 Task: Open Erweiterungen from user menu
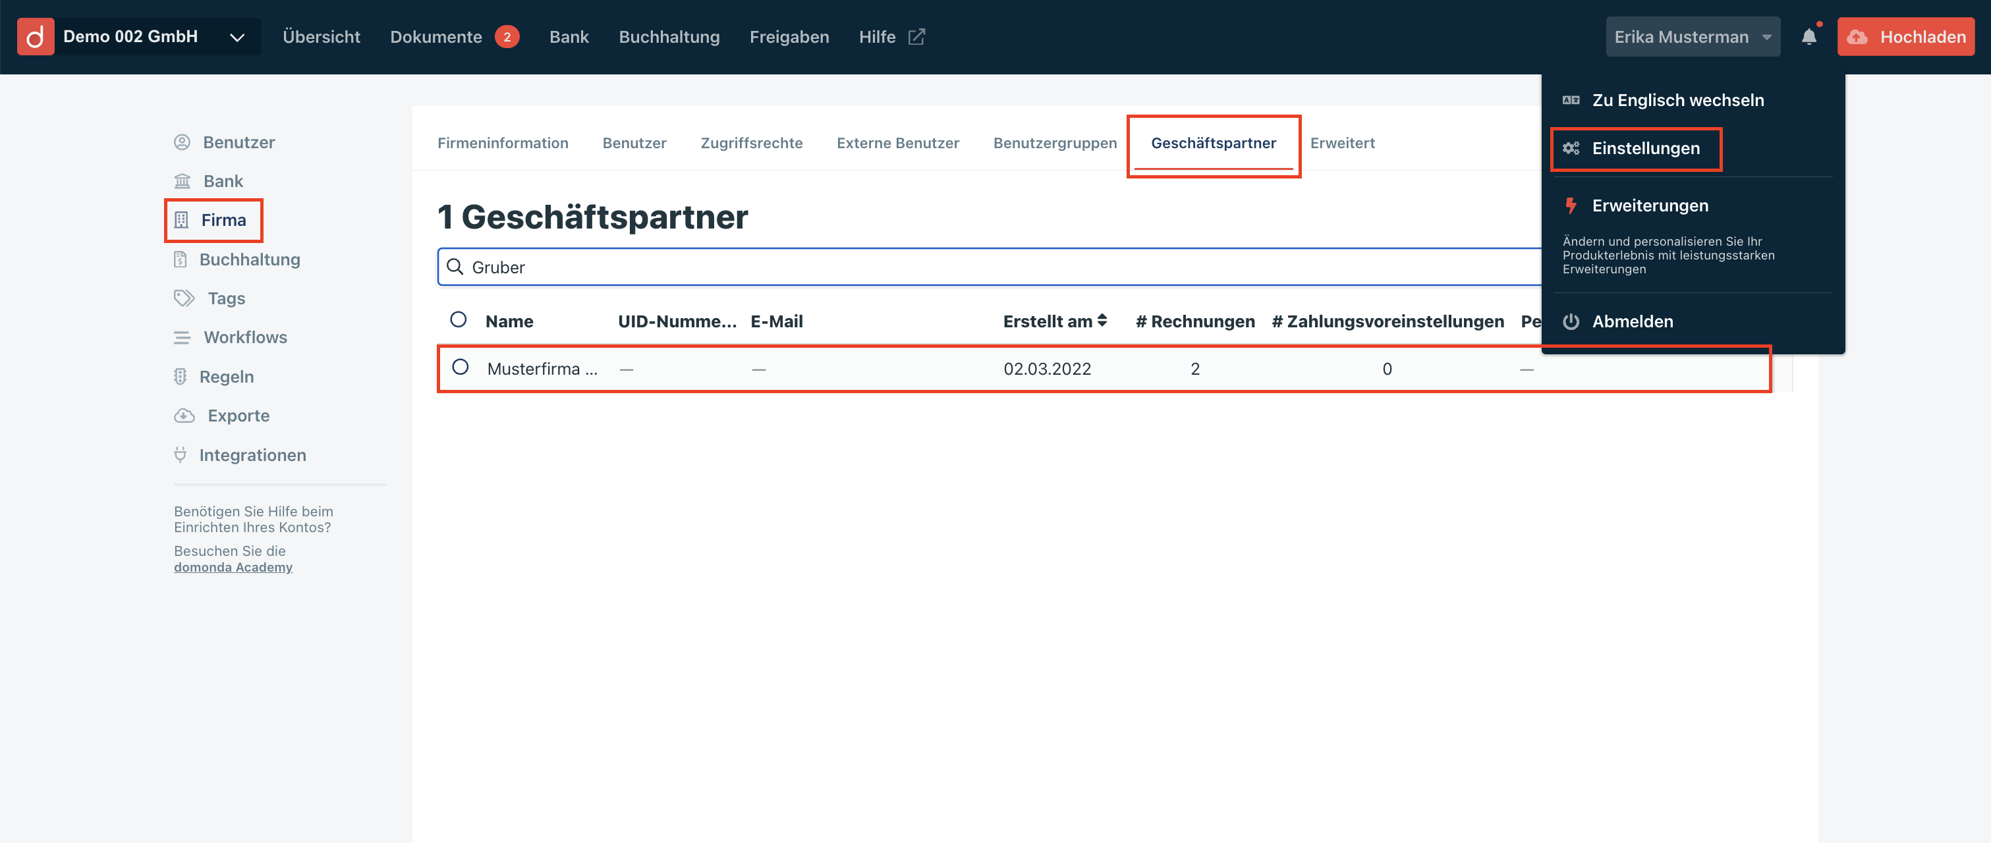click(1650, 205)
